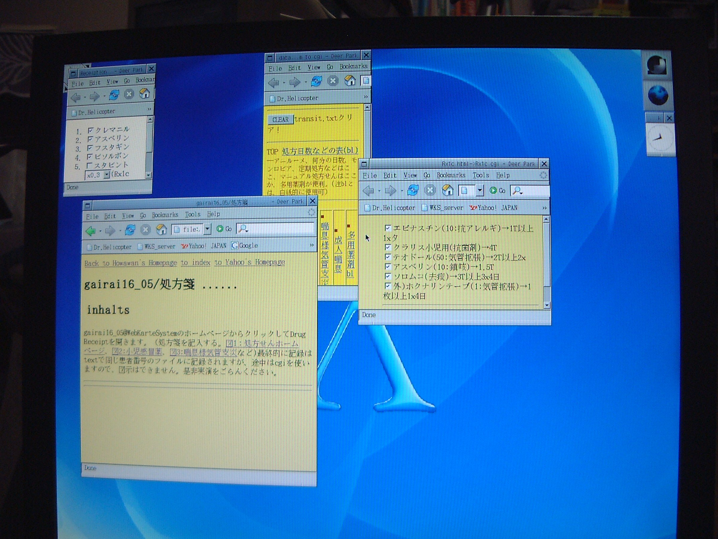Viewport: 718px width, 539px height.
Task: Open Back history dropdown arrow in gairai16_05 window
Action: point(100,231)
